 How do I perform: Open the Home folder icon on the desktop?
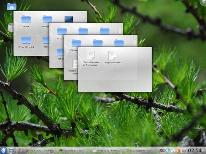12,7
